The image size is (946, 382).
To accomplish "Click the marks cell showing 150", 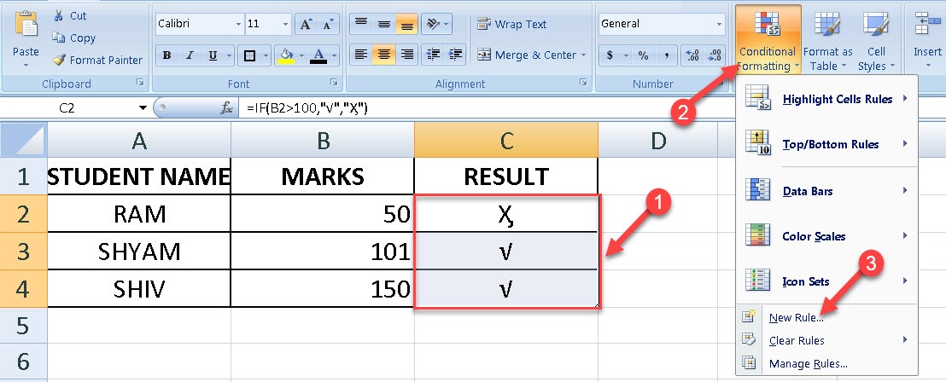I will pyautogui.click(x=323, y=289).
